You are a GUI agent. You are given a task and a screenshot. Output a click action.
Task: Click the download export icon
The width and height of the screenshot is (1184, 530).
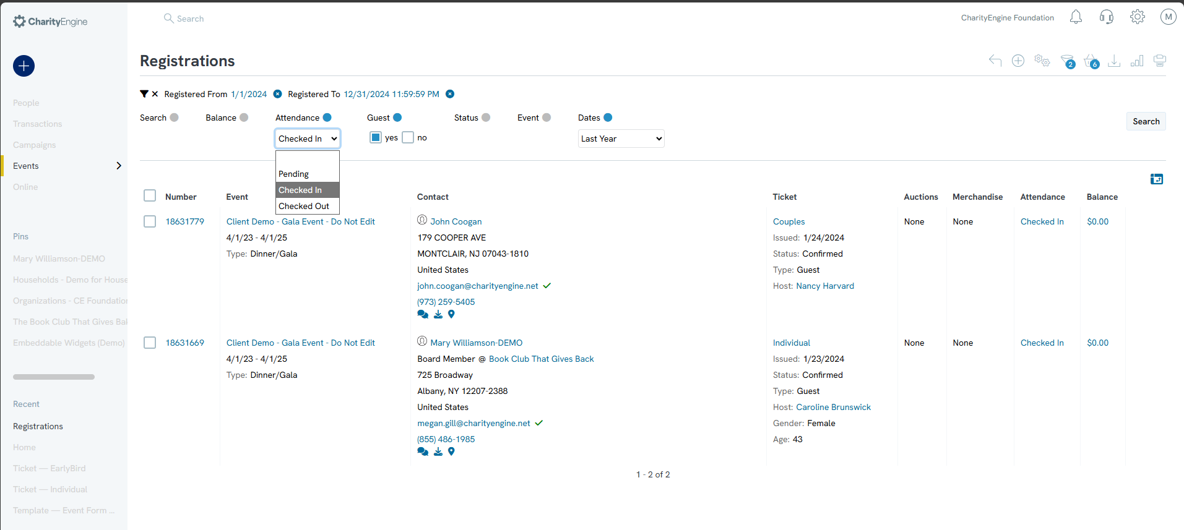[x=1114, y=61]
